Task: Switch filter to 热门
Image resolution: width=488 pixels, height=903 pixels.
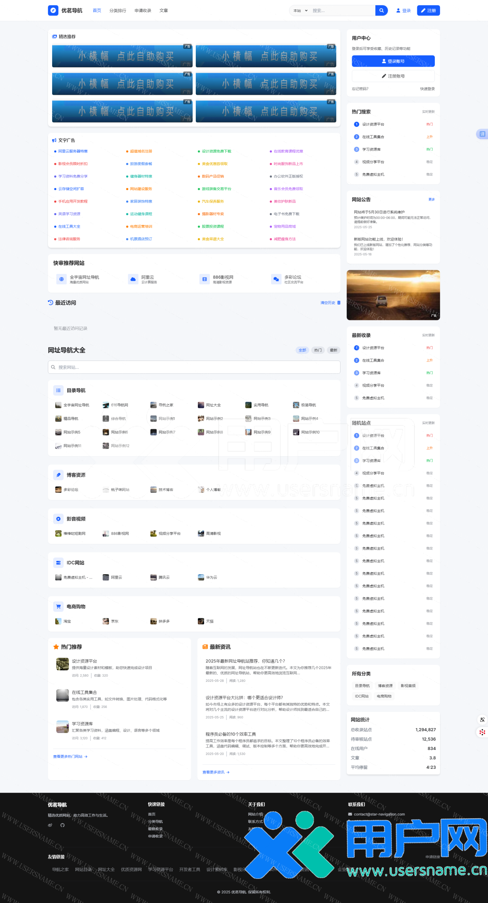Action: pyautogui.click(x=318, y=350)
